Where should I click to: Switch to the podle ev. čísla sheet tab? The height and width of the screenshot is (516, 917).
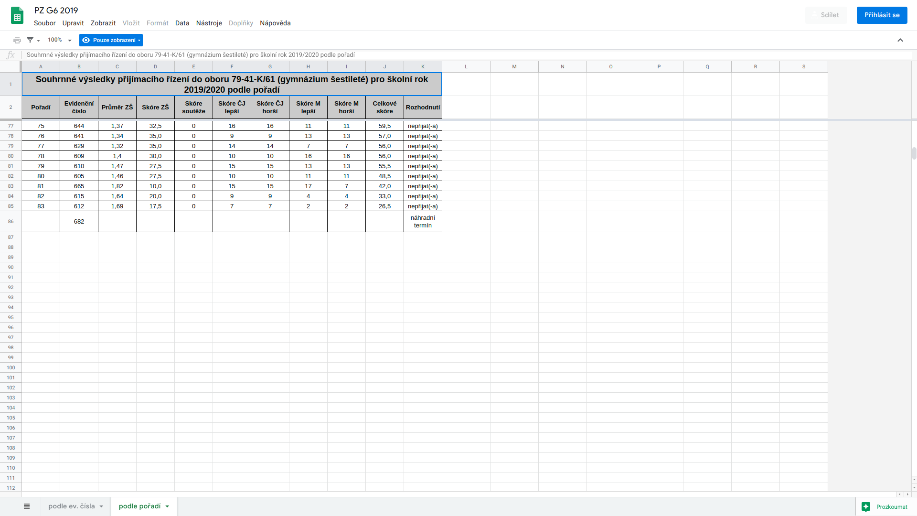72,506
